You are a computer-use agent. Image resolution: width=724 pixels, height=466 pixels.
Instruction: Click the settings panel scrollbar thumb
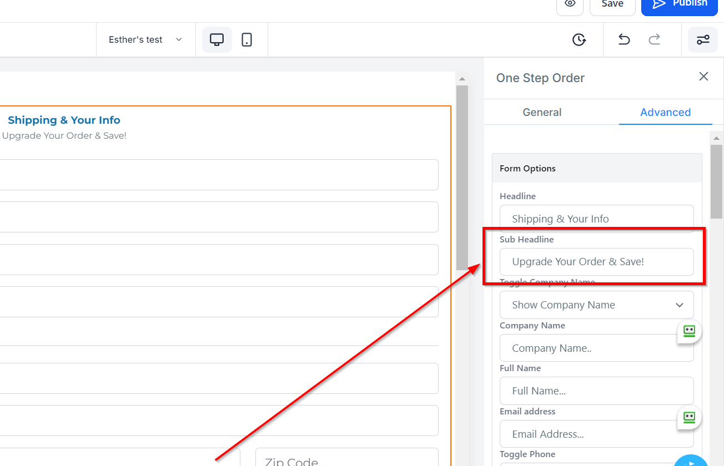click(x=716, y=181)
